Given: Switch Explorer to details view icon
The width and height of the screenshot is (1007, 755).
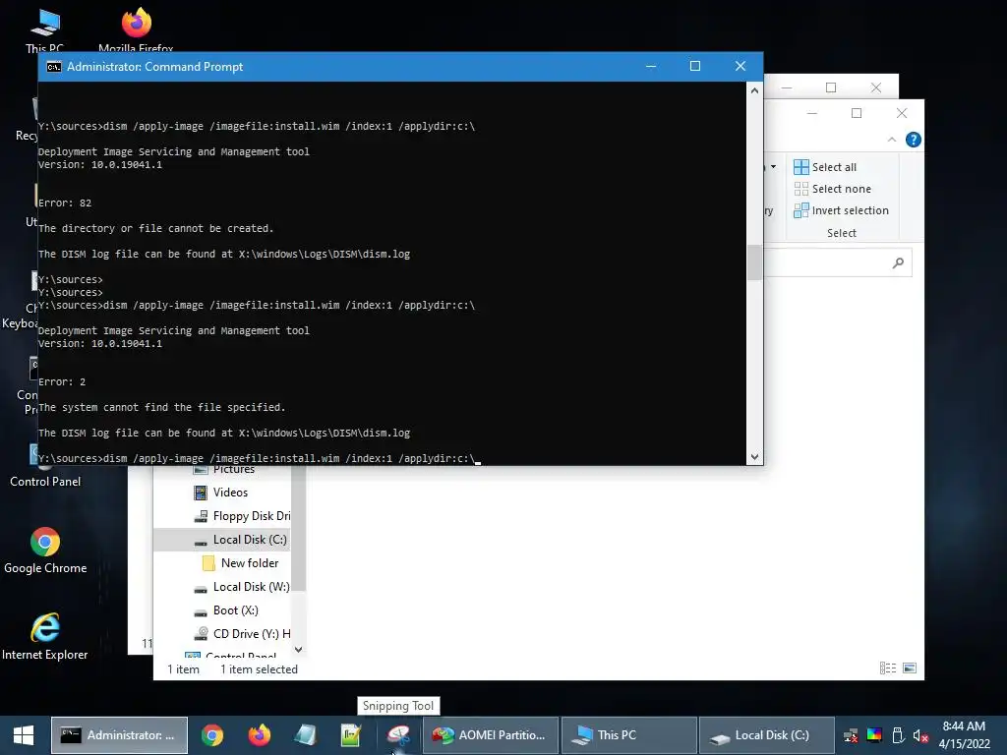Looking at the screenshot, I should (888, 668).
